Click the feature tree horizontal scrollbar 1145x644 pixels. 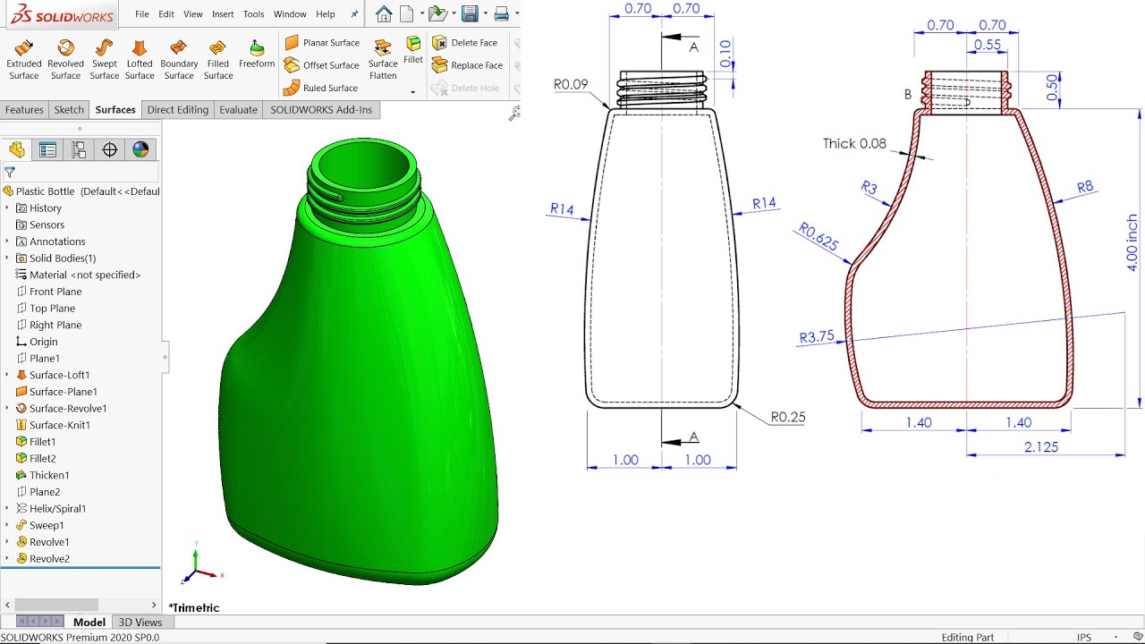pyautogui.click(x=56, y=606)
